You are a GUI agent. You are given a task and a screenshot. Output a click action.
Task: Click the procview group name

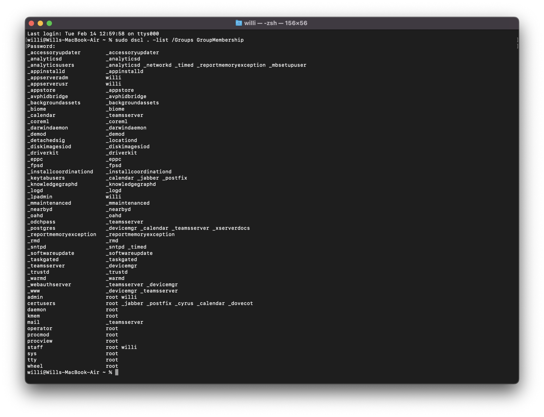(x=40, y=341)
